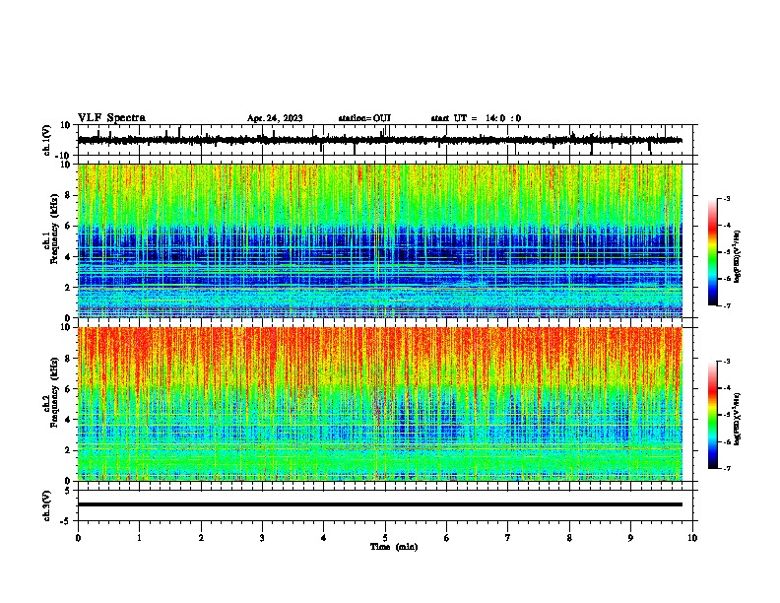Image resolution: width=780 pixels, height=603 pixels.
Task: Click the "-6" value on ch.2 colorbar
Action: (726, 441)
